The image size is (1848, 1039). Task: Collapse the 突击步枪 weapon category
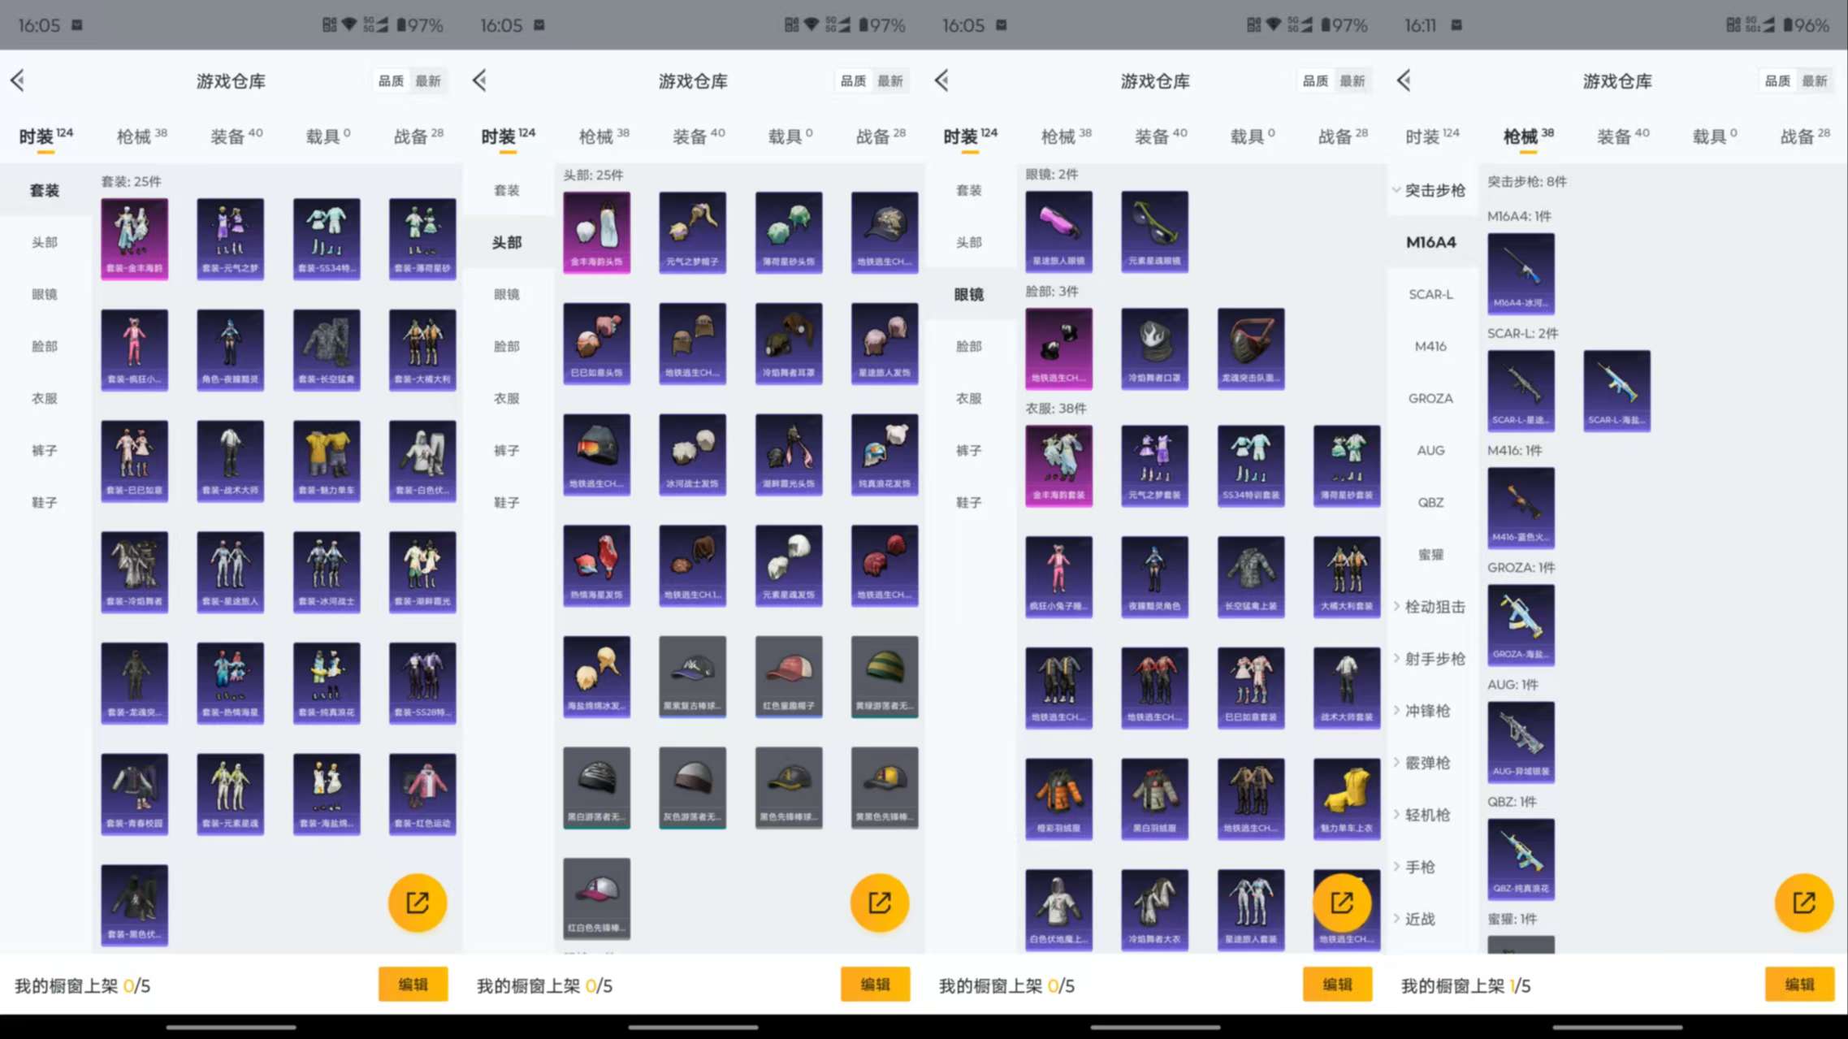point(1434,190)
